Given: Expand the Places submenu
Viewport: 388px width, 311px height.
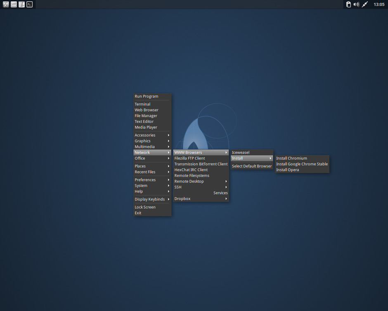Looking at the screenshot, I should [x=152, y=166].
